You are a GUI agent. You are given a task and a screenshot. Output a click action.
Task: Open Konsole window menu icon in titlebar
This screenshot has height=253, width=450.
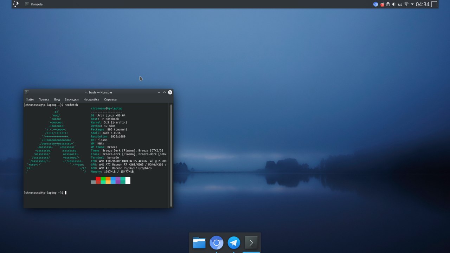point(27,92)
